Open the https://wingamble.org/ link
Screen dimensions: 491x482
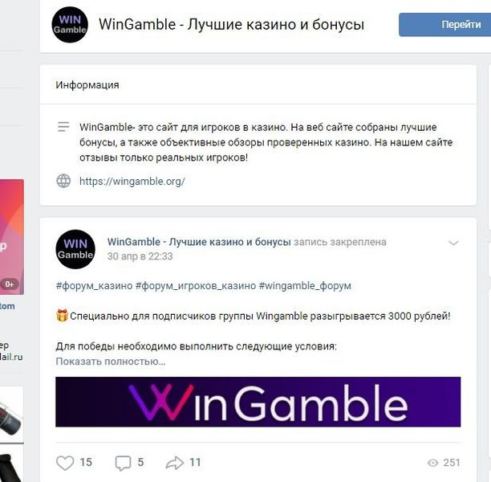coord(132,182)
